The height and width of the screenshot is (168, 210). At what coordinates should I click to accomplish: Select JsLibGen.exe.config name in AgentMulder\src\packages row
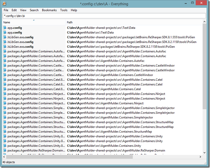pyautogui.click(x=21, y=47)
